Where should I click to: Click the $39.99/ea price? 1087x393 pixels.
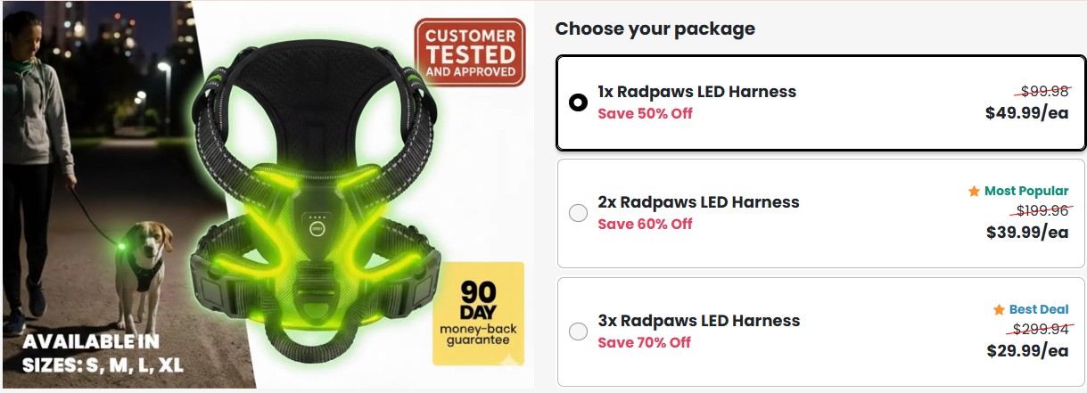(1026, 233)
